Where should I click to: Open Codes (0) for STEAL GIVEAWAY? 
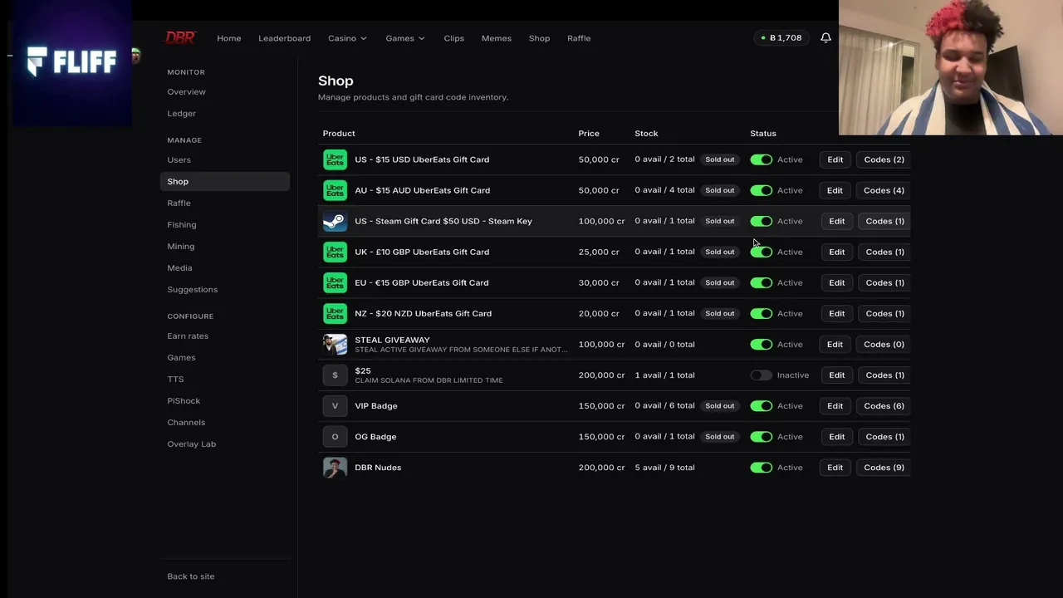pos(884,344)
